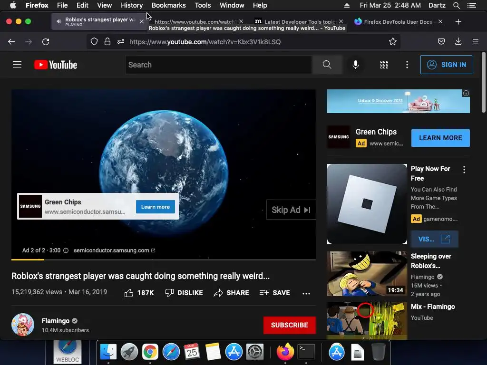Open the Bookmarks menu
The height and width of the screenshot is (365, 487).
click(169, 5)
